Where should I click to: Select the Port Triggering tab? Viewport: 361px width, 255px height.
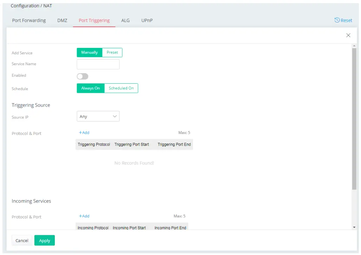tap(94, 20)
